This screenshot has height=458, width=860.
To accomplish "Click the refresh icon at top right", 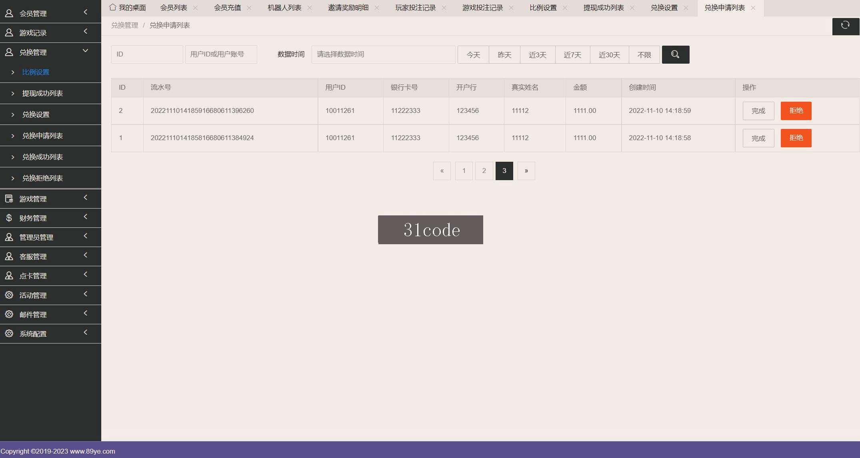I will tap(845, 25).
